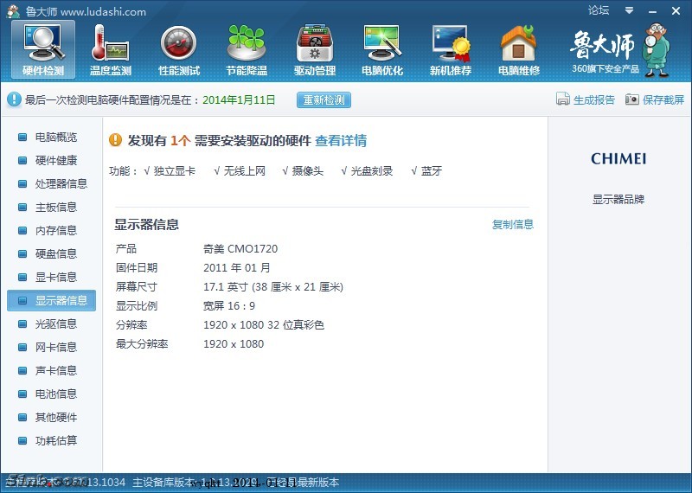Select the 节能降温 energy saving icon
Screen dimensions: 692x493
(247, 50)
